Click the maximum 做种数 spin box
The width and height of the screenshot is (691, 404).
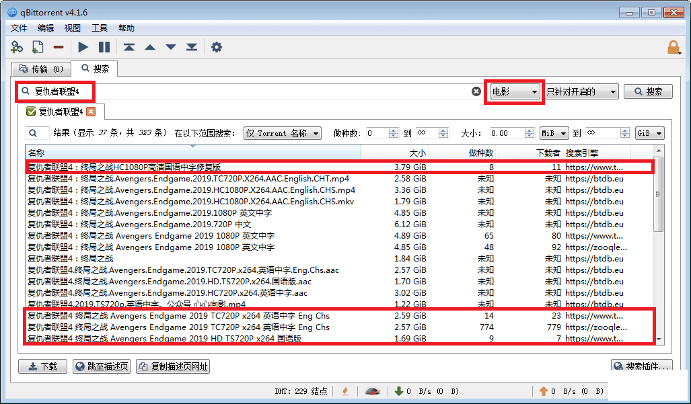tap(432, 133)
